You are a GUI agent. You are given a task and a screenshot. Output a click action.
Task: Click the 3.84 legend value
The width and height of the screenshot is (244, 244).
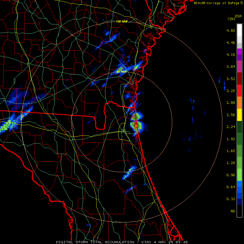(231, 67)
